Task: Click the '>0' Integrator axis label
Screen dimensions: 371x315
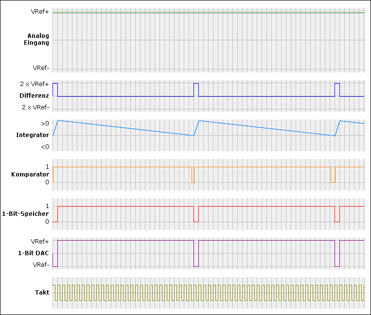Action: coord(45,123)
